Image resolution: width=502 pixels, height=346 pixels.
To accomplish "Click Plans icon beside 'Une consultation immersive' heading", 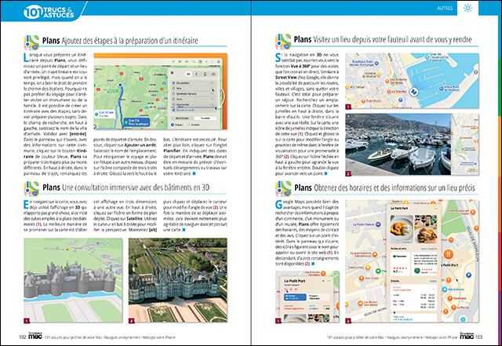I will point(31,189).
